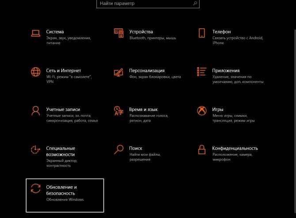Focus the Найти параметр search field
Image resolution: width=296 pixels, height=218 pixels.
(x=148, y=4)
